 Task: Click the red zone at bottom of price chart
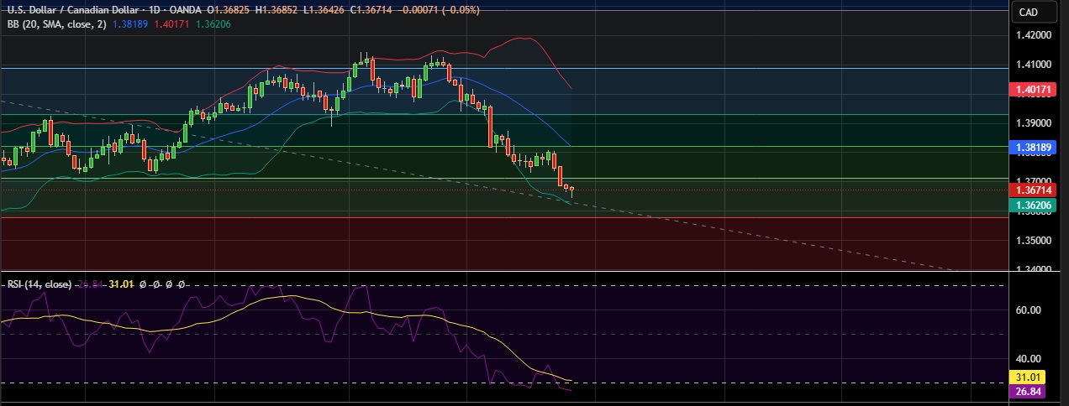(x=504, y=243)
